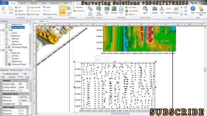The image size is (207, 116).
Task: Select the Vectors-SH.grd tree item
Action: [18, 27]
